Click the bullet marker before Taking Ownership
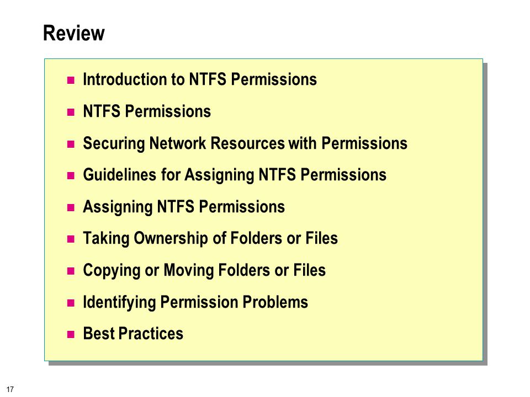Image resolution: width=530 pixels, height=397 pixels. [71, 239]
